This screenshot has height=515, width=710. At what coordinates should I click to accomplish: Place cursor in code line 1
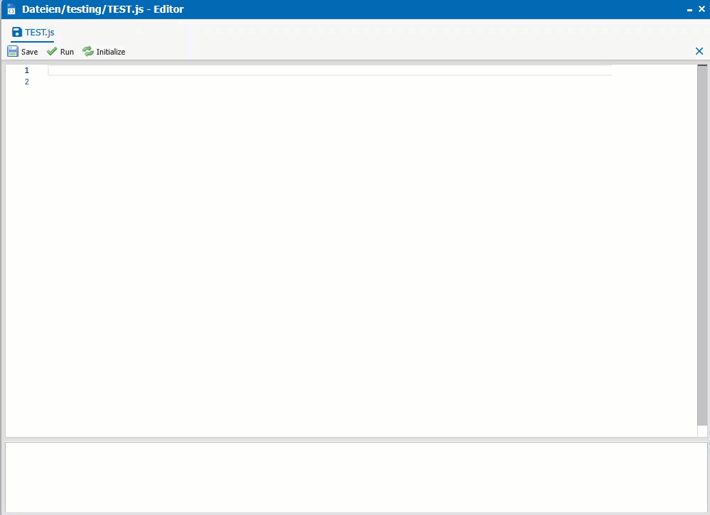click(329, 70)
